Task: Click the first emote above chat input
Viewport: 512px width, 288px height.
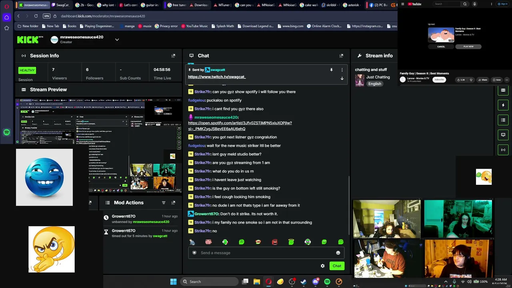Action: pos(192,242)
